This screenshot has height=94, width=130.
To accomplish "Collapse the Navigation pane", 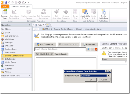I will pos(29,25).
